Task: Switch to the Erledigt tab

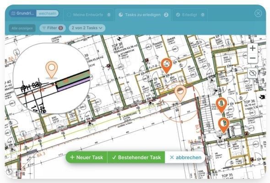Action: (190, 15)
